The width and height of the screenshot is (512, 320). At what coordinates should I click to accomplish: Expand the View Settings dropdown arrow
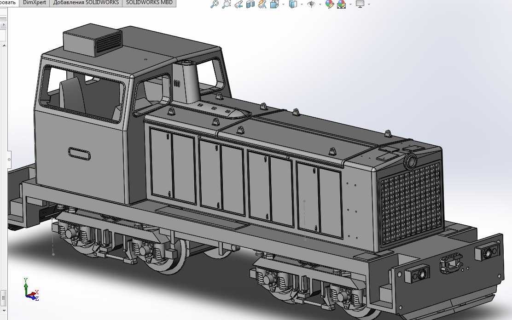pos(369,5)
